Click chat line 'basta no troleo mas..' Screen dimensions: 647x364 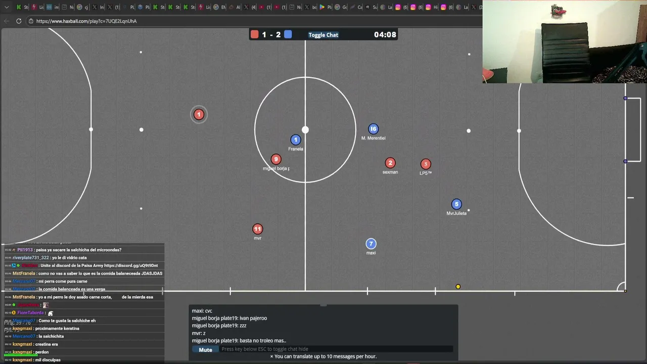pyautogui.click(x=263, y=341)
